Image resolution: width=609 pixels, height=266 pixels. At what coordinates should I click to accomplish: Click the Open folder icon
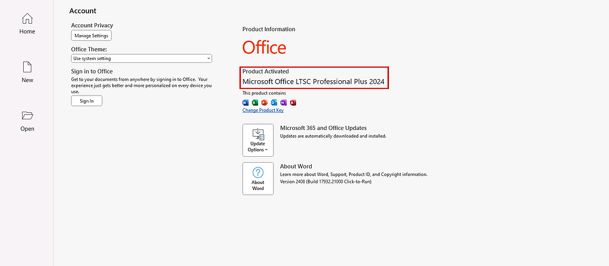tap(27, 115)
